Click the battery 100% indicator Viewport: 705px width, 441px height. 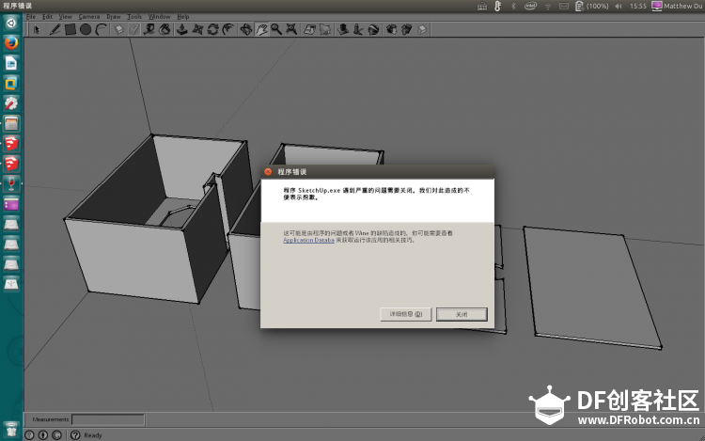tap(591, 6)
